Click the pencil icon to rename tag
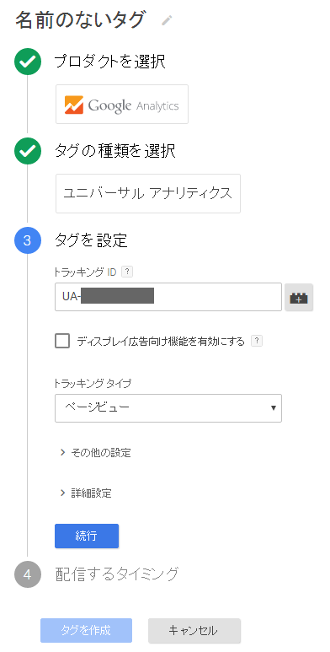The width and height of the screenshot is (330, 652). tap(167, 20)
